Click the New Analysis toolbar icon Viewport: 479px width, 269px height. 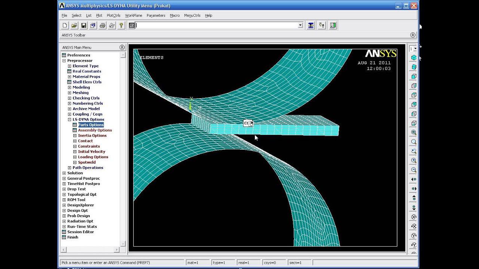65,25
